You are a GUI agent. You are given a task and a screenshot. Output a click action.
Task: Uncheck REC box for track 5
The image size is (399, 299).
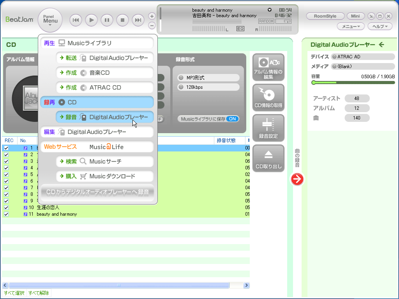[x=6, y=174]
